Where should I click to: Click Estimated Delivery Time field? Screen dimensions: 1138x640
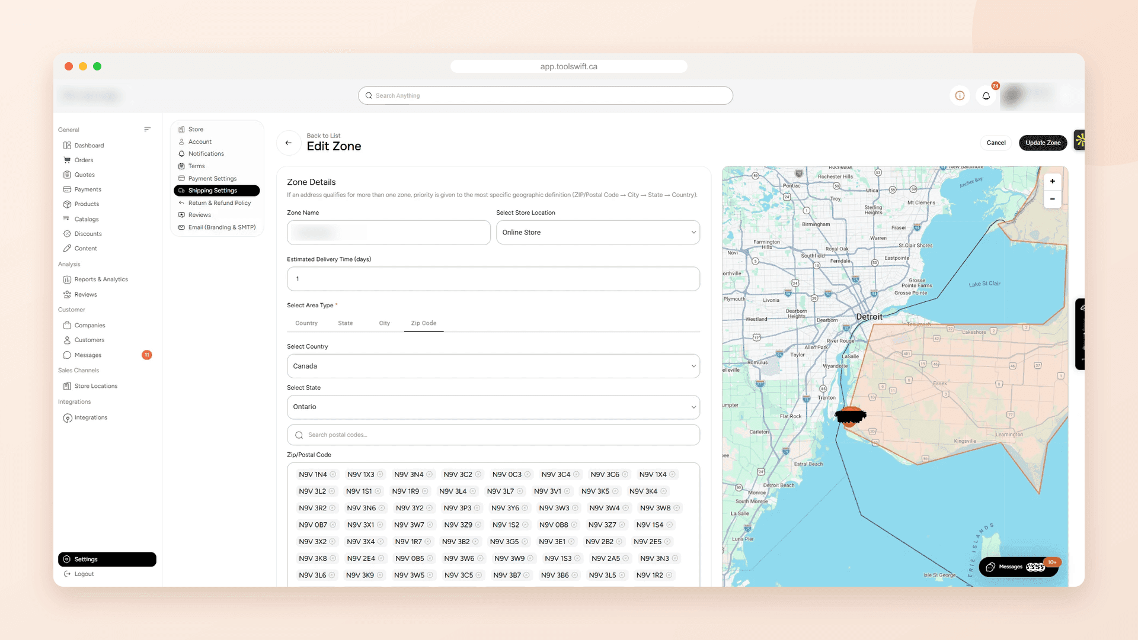click(x=493, y=279)
